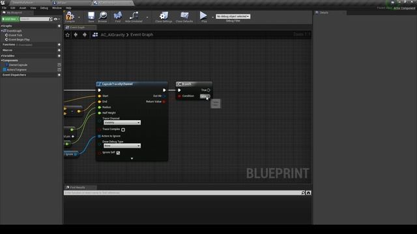Viewport: 417px width, 234px height.
Task: Collapse the Components section
Action: click(1, 60)
